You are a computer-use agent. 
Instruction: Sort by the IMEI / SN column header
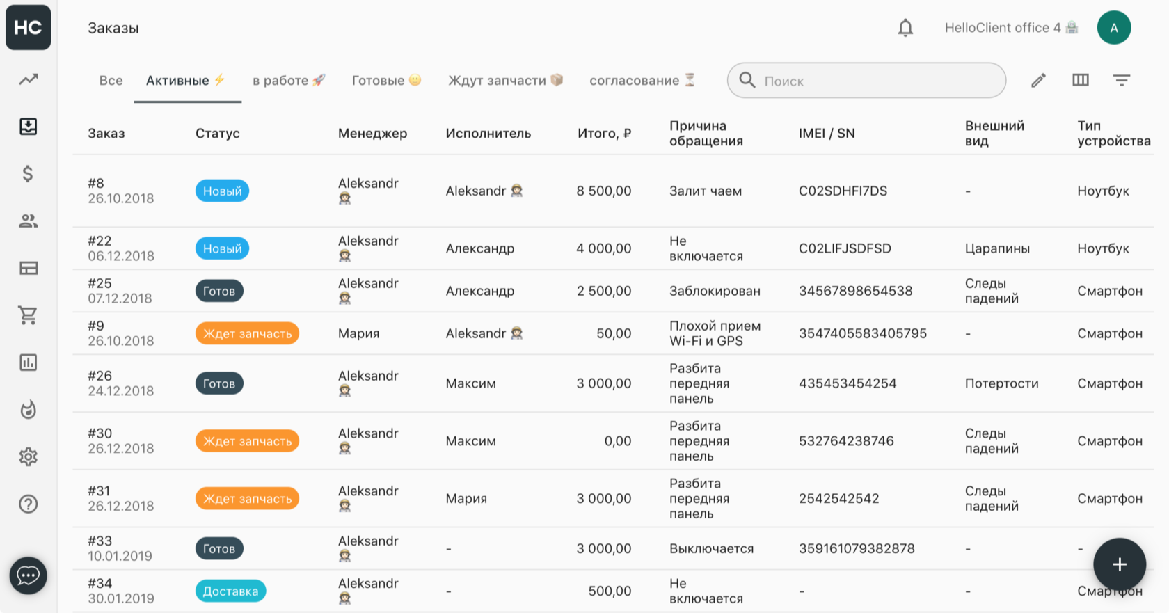tap(827, 134)
